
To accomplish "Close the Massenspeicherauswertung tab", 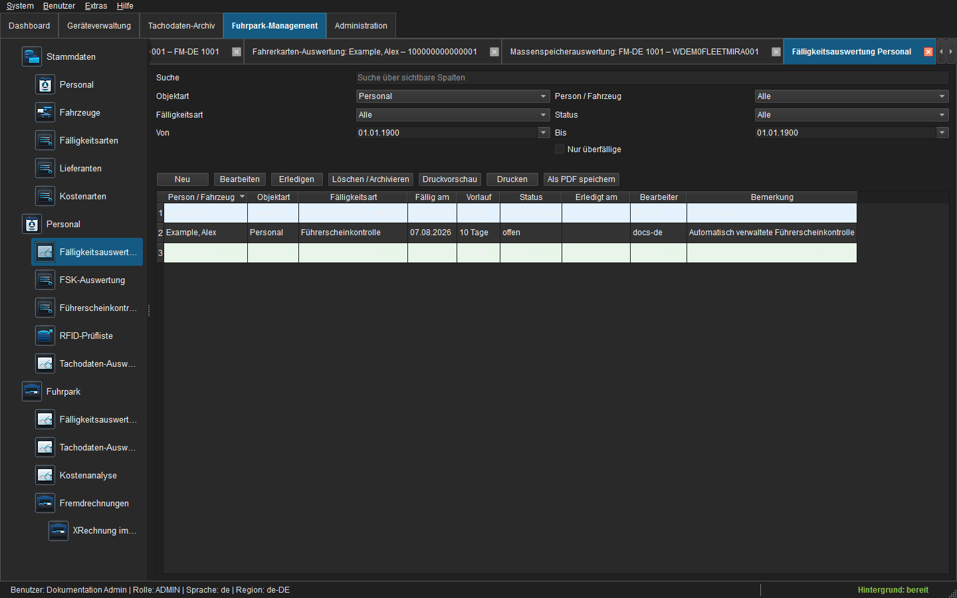I will pyautogui.click(x=776, y=52).
